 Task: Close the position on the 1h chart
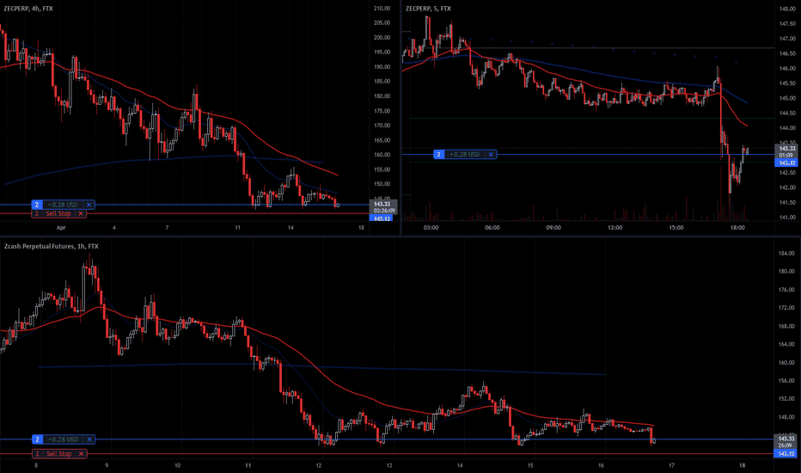click(89, 439)
